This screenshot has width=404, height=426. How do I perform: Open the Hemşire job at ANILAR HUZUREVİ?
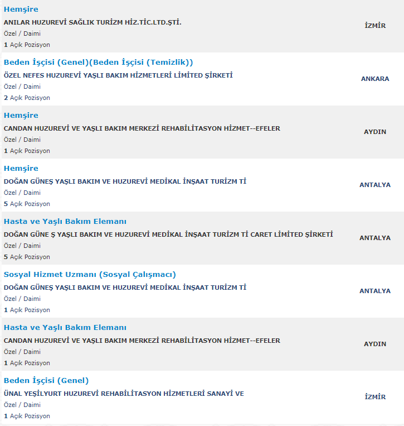tap(21, 9)
